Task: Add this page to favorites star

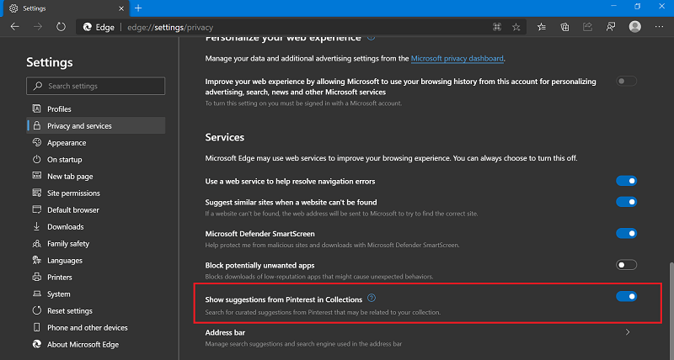Action: point(516,27)
